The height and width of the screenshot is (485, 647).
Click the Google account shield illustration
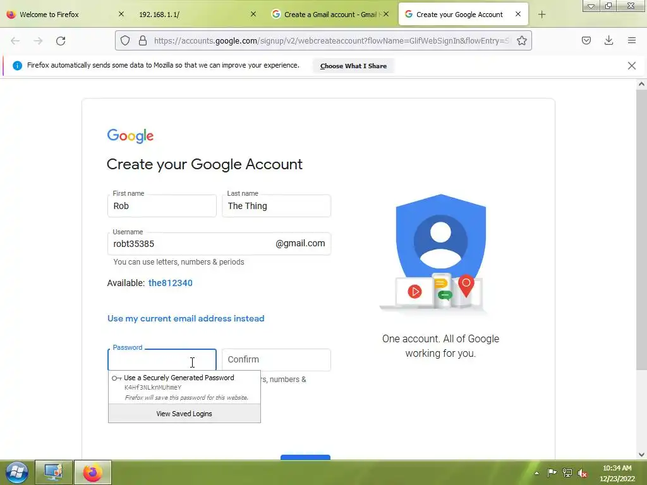point(440,253)
